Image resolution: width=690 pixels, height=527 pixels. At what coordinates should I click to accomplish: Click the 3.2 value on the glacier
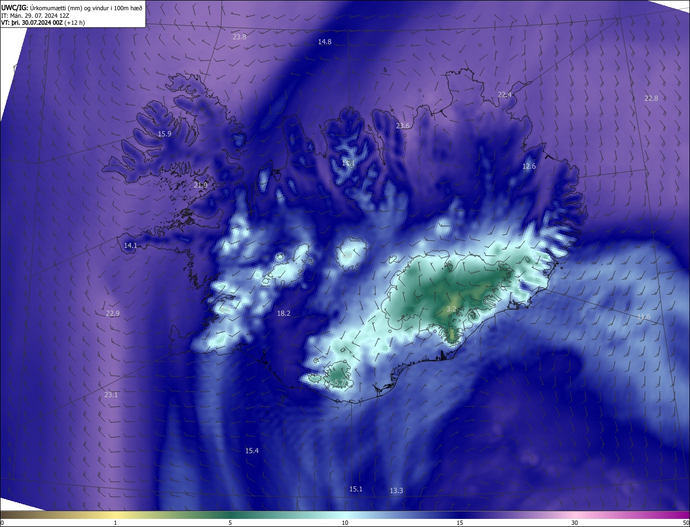pos(452,309)
